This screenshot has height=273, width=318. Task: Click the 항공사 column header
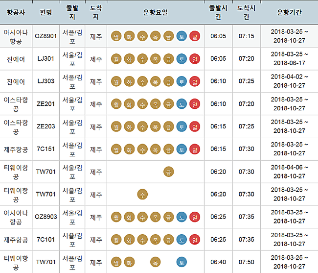click(x=16, y=12)
